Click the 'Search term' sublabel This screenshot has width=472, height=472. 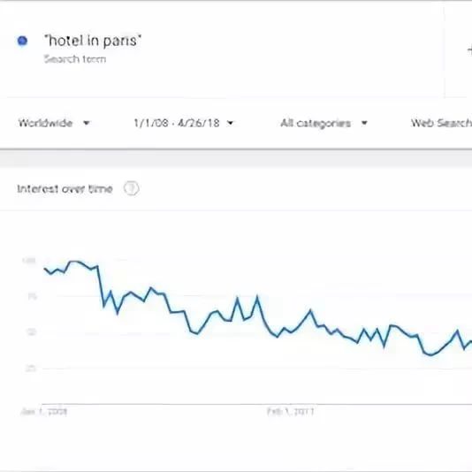[75, 59]
